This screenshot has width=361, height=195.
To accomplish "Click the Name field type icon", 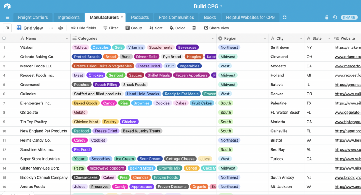I will 22,38.
